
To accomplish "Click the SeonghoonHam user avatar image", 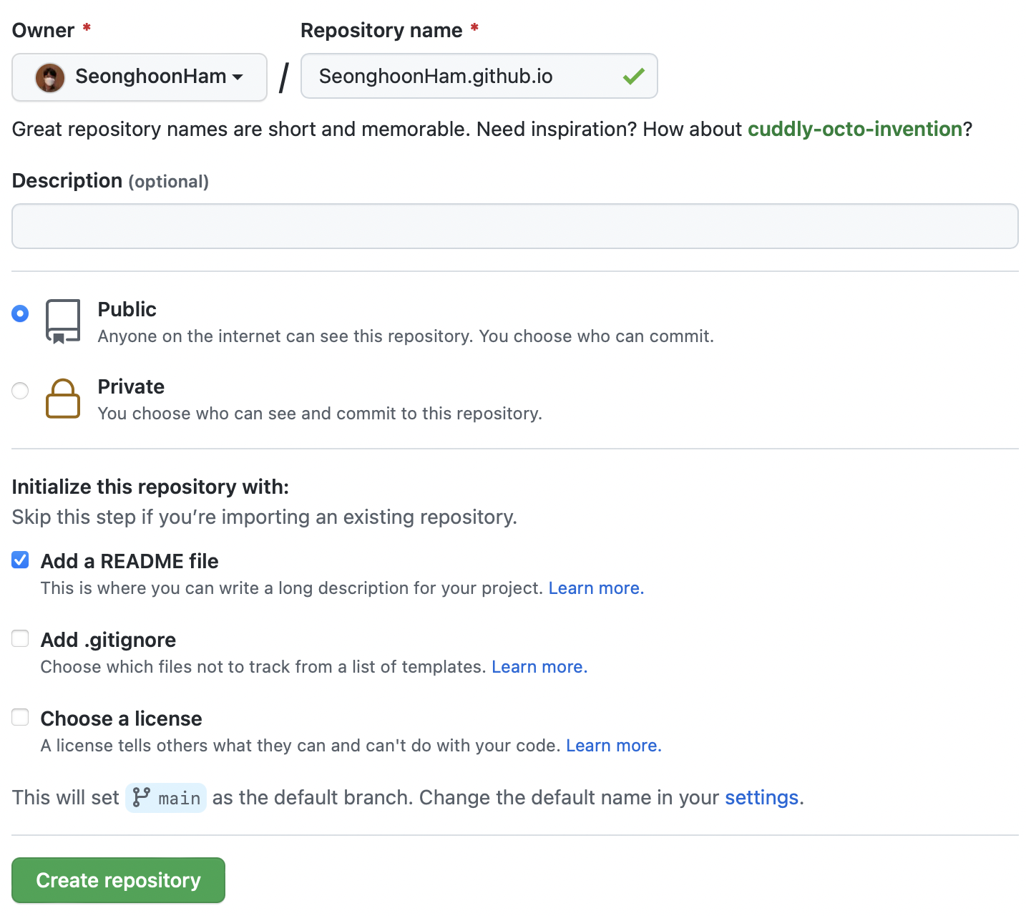I will point(50,77).
